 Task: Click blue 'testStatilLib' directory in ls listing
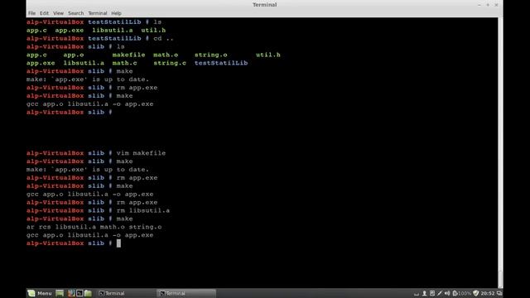(221, 63)
